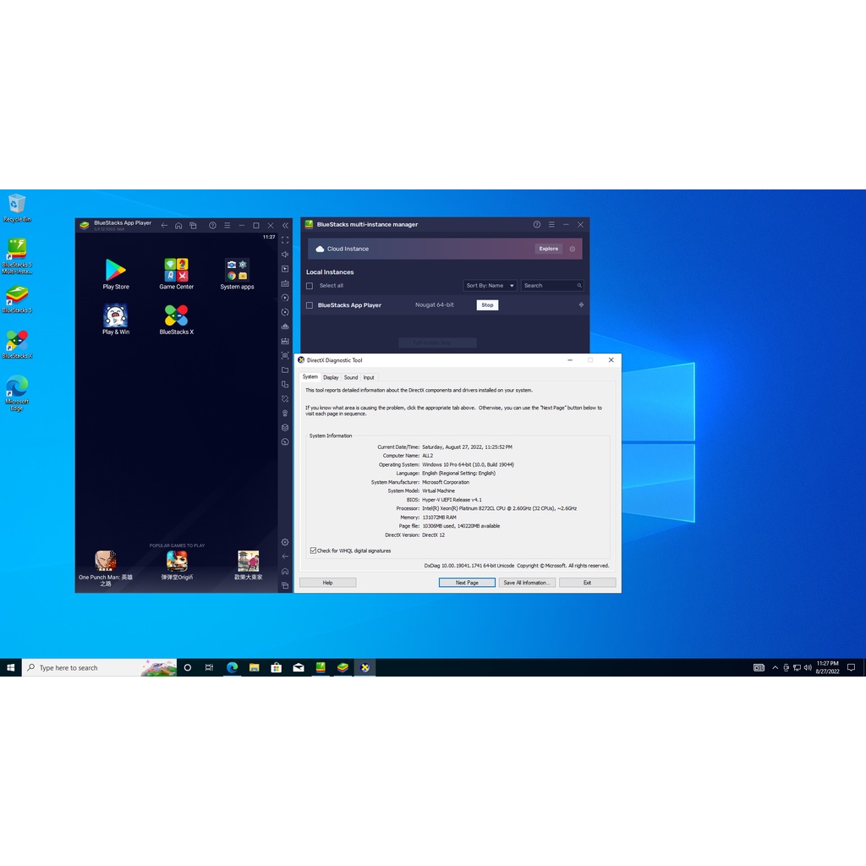Mute sound via the sidebar speaker icon
The height and width of the screenshot is (866, 866).
pyautogui.click(x=284, y=254)
